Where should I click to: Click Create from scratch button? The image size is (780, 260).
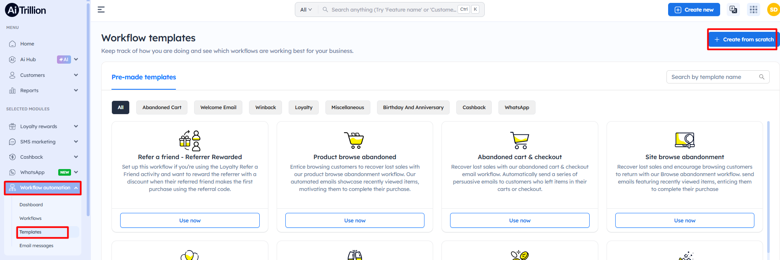(x=744, y=40)
